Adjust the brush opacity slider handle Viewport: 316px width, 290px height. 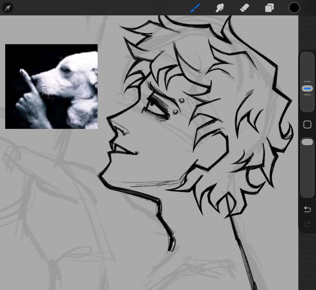pyautogui.click(x=307, y=142)
